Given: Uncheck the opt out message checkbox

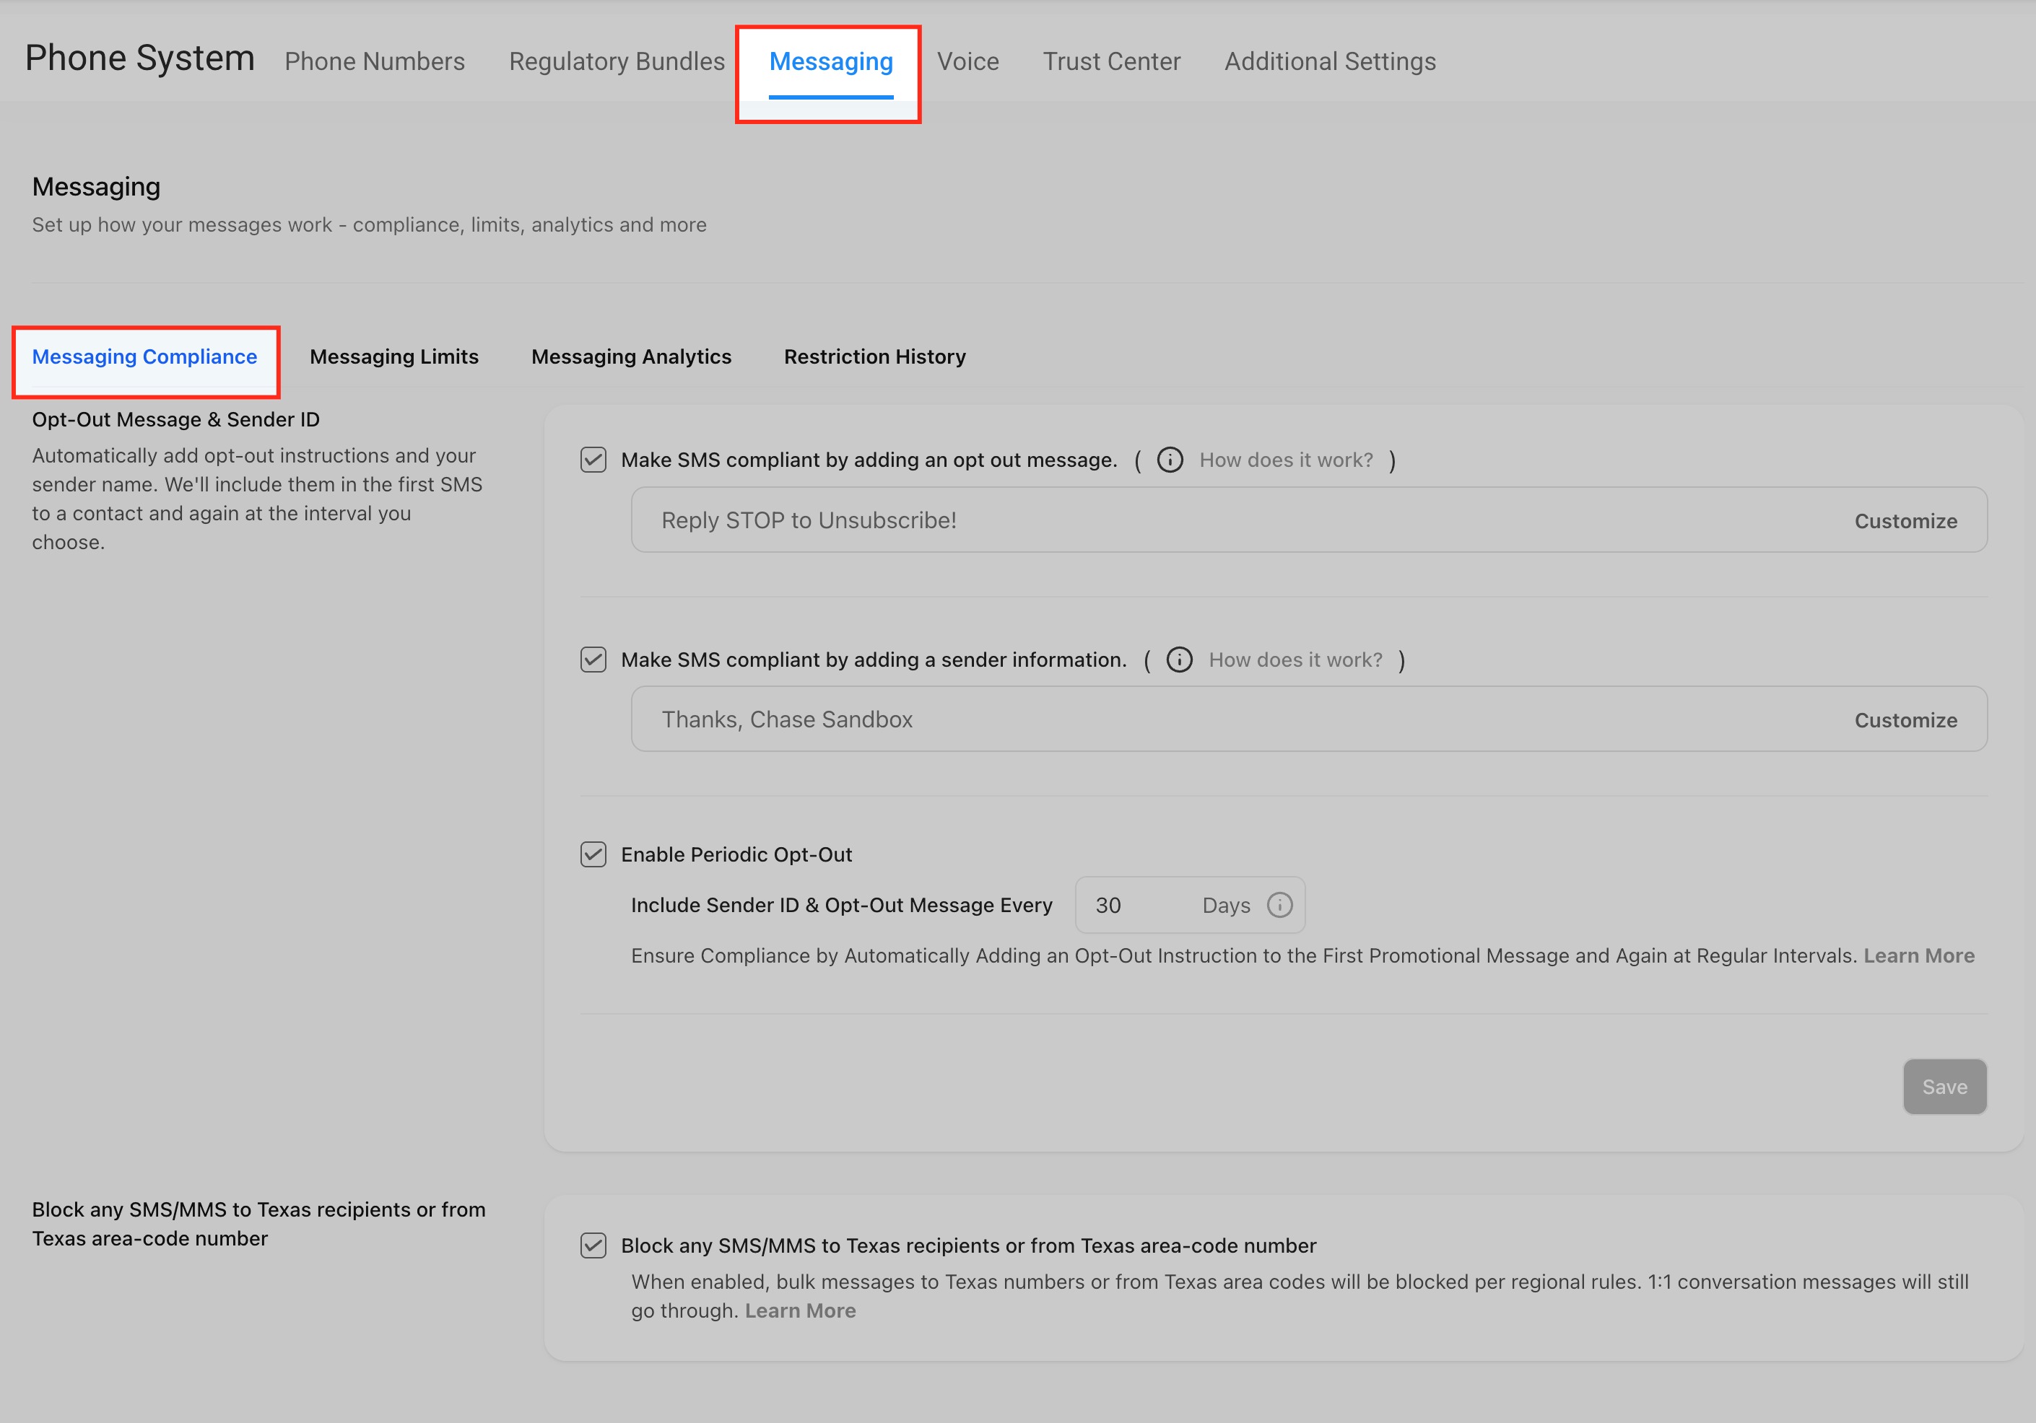Looking at the screenshot, I should tap(593, 460).
